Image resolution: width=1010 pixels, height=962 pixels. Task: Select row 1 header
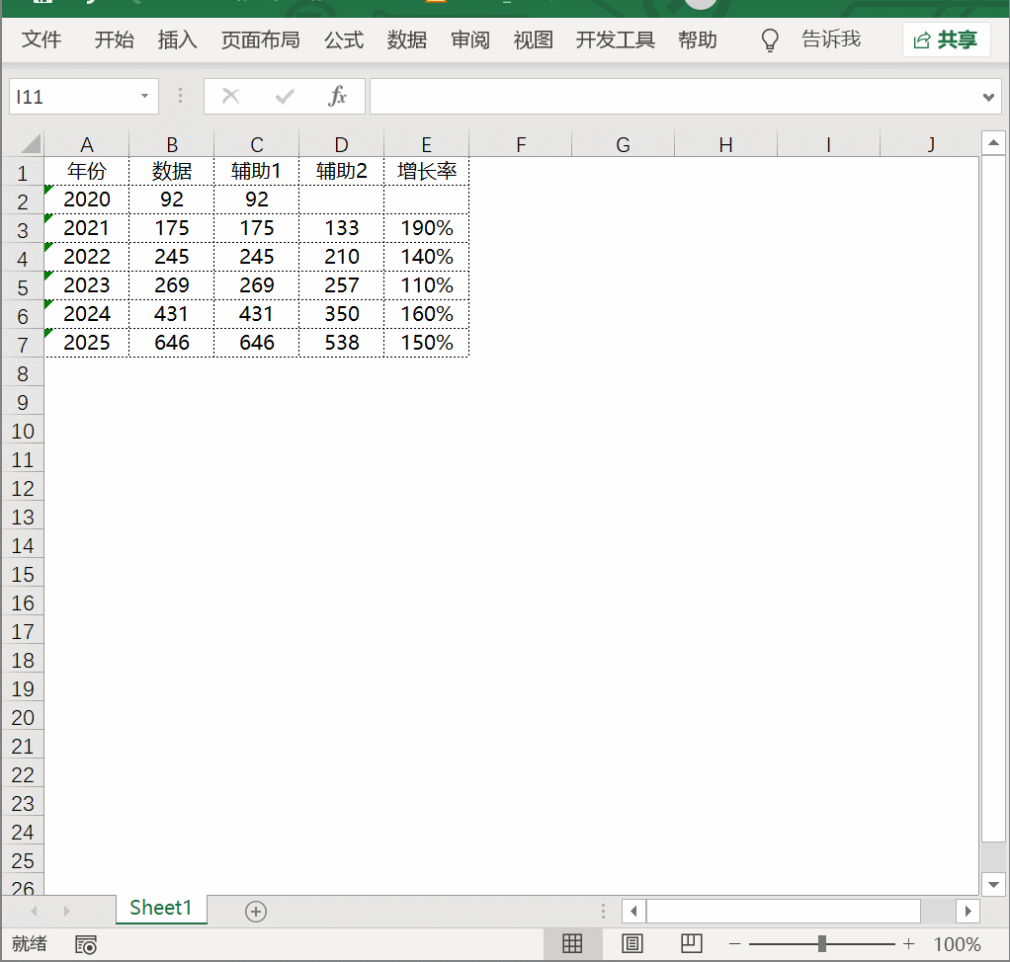(23, 173)
